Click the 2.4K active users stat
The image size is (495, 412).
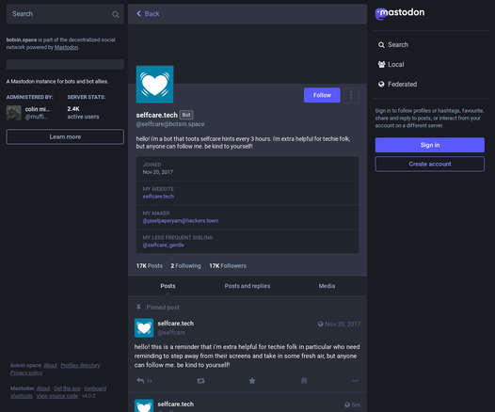click(83, 113)
